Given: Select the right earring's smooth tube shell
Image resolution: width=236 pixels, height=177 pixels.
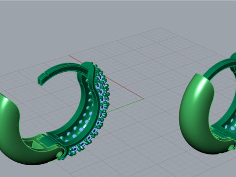Looking at the screenshot, I should (197, 115).
